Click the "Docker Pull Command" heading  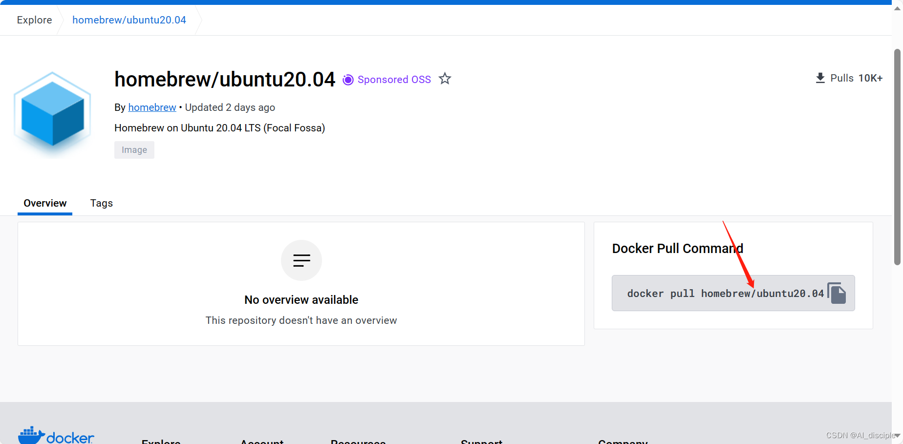click(678, 249)
